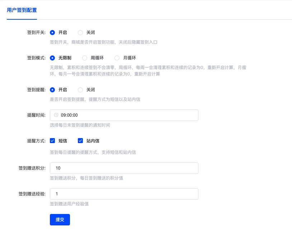
Task: Focus the 签到赠送积分 input field
Action: [124, 168]
